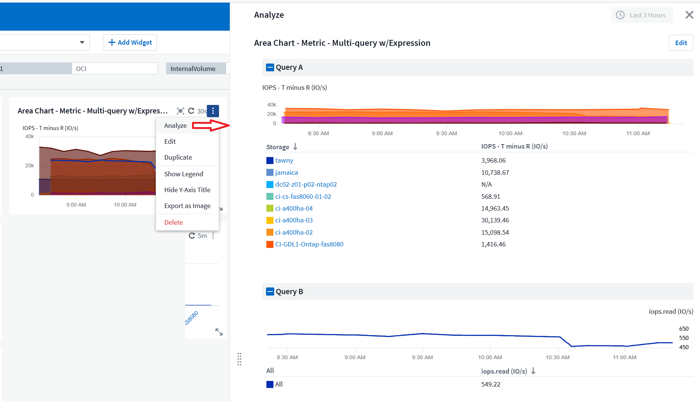The height and width of the screenshot is (402, 700).
Task: Open the widget fullscreen focus icon
Action: [180, 110]
